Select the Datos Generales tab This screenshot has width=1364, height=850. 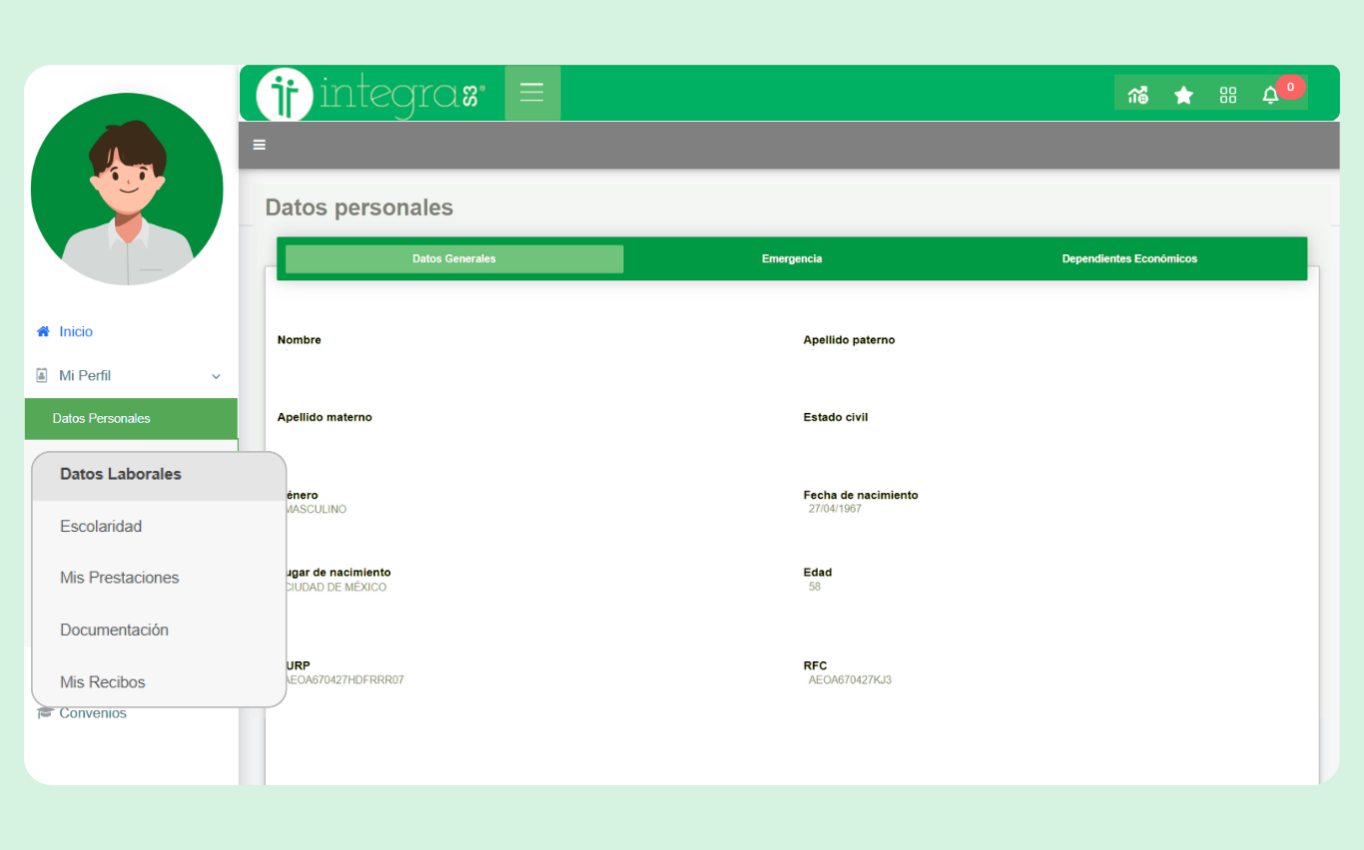point(454,258)
